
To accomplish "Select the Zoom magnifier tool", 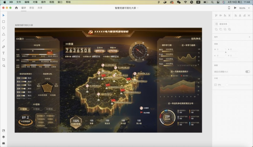I will point(4,66).
